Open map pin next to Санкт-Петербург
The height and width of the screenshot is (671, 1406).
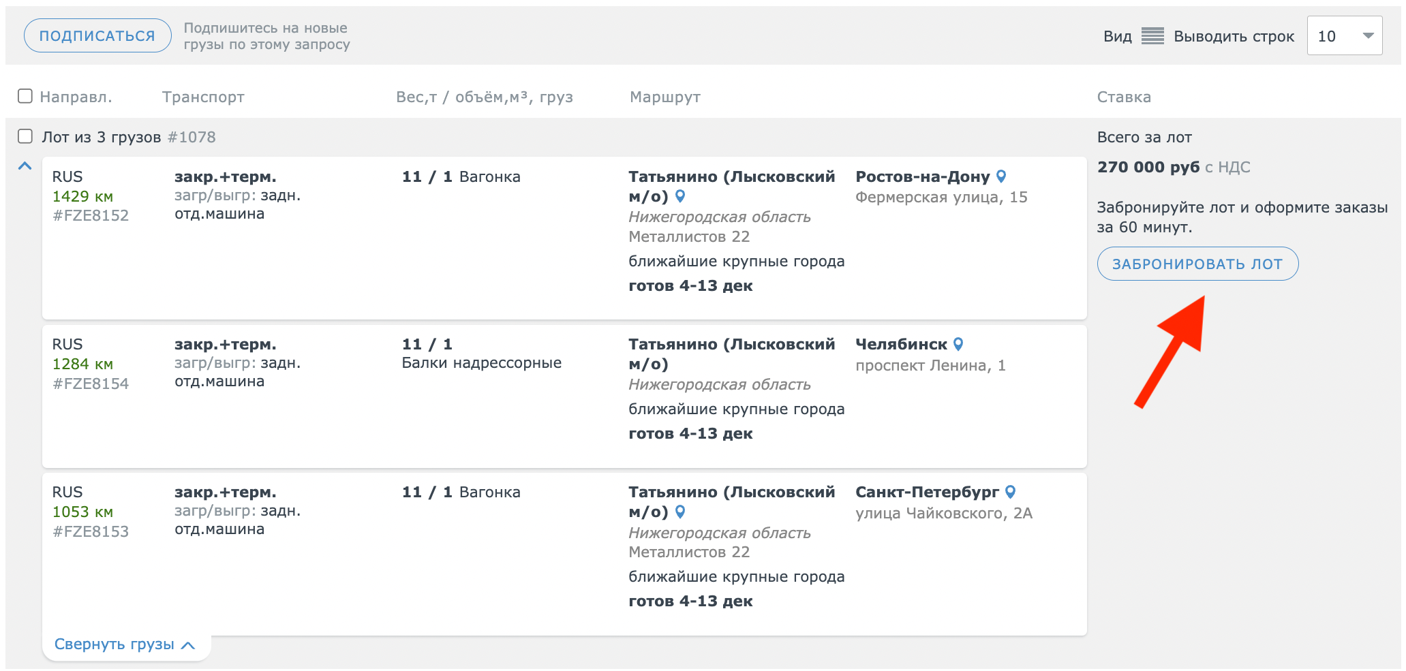(1011, 491)
